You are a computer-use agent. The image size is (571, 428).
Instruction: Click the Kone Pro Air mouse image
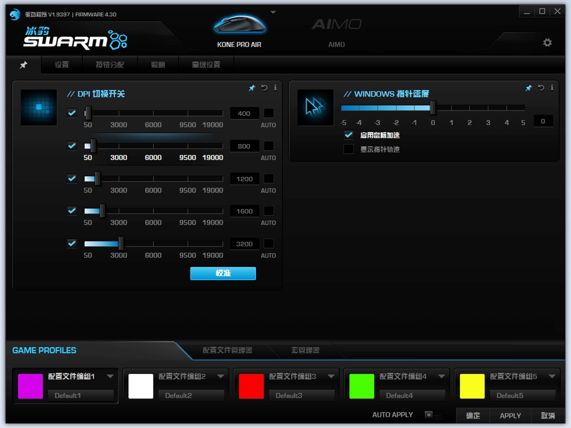pos(239,23)
